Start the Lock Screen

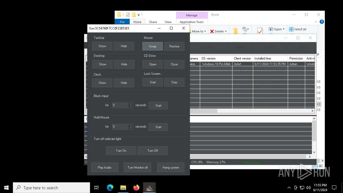tap(153, 82)
